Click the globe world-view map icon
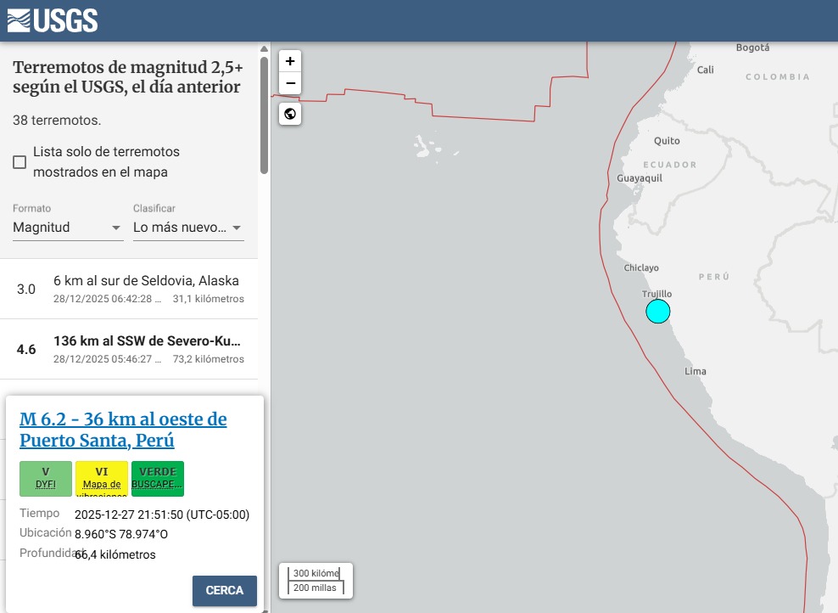This screenshot has height=613, width=838. 290,114
